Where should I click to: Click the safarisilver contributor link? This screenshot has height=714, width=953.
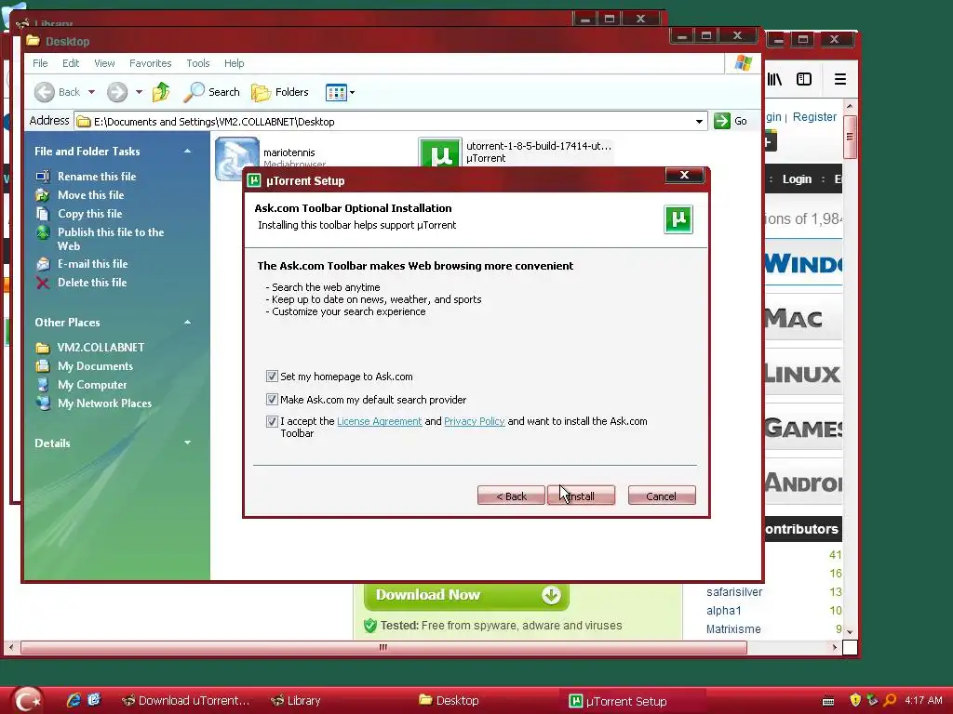tap(733, 592)
